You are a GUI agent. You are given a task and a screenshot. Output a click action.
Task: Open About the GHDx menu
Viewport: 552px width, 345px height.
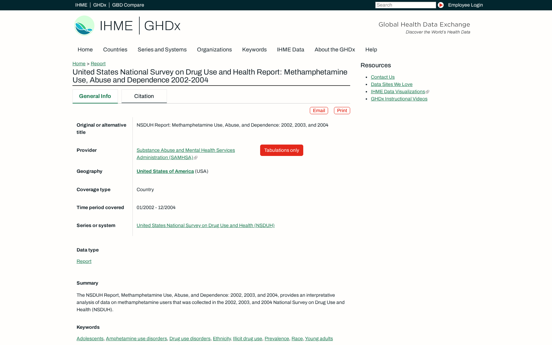335,50
